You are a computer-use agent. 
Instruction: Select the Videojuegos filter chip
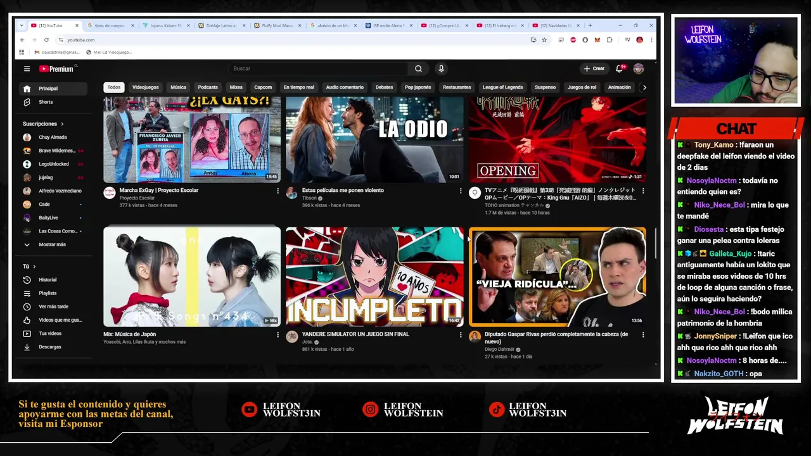[145, 87]
